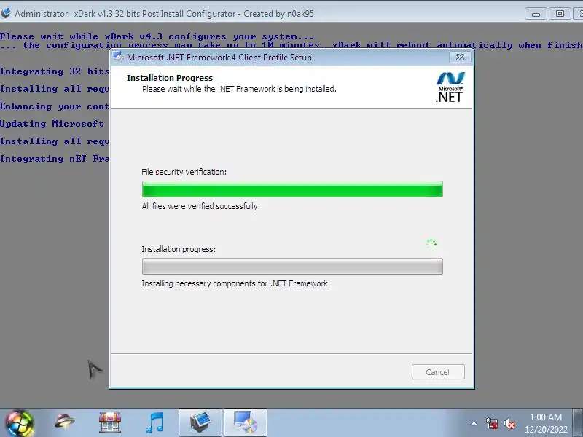583x437 pixels.
Task: Switch to the .NET setup taskbar button
Action: [x=246, y=422]
